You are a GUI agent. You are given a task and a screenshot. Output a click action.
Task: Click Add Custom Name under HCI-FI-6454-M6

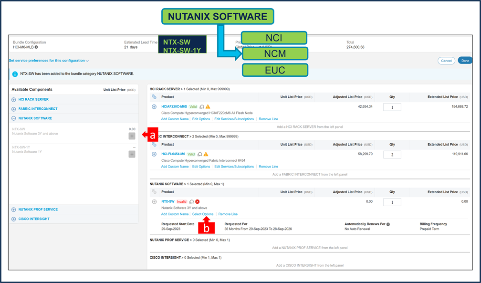175,167
